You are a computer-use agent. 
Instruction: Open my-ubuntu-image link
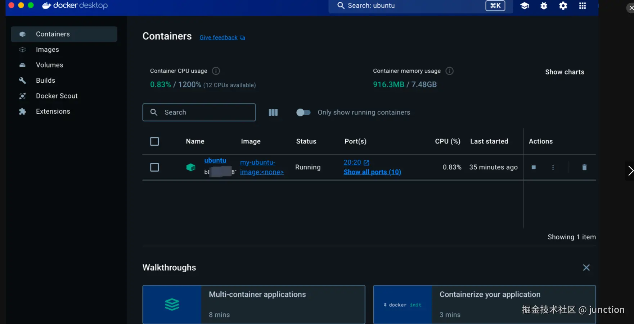[x=262, y=167]
